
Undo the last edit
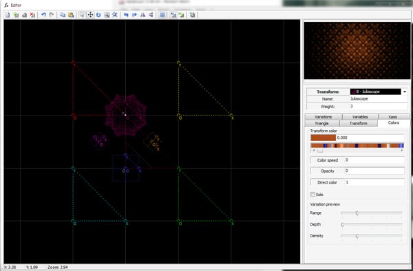(x=43, y=15)
